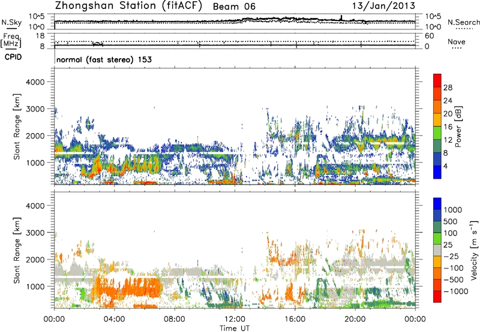Click the 'Nave' legend label
Image resolution: width=480 pixels, height=332 pixels.
click(x=457, y=41)
